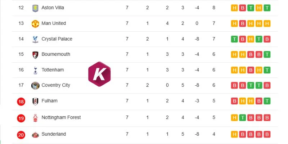
Task: Click Crystal Palace's first green T form badge
Action: tap(234, 39)
